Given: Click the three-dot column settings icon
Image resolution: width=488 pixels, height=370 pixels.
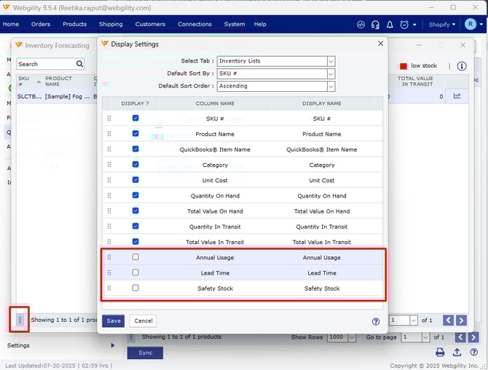Looking at the screenshot, I should click(20, 320).
